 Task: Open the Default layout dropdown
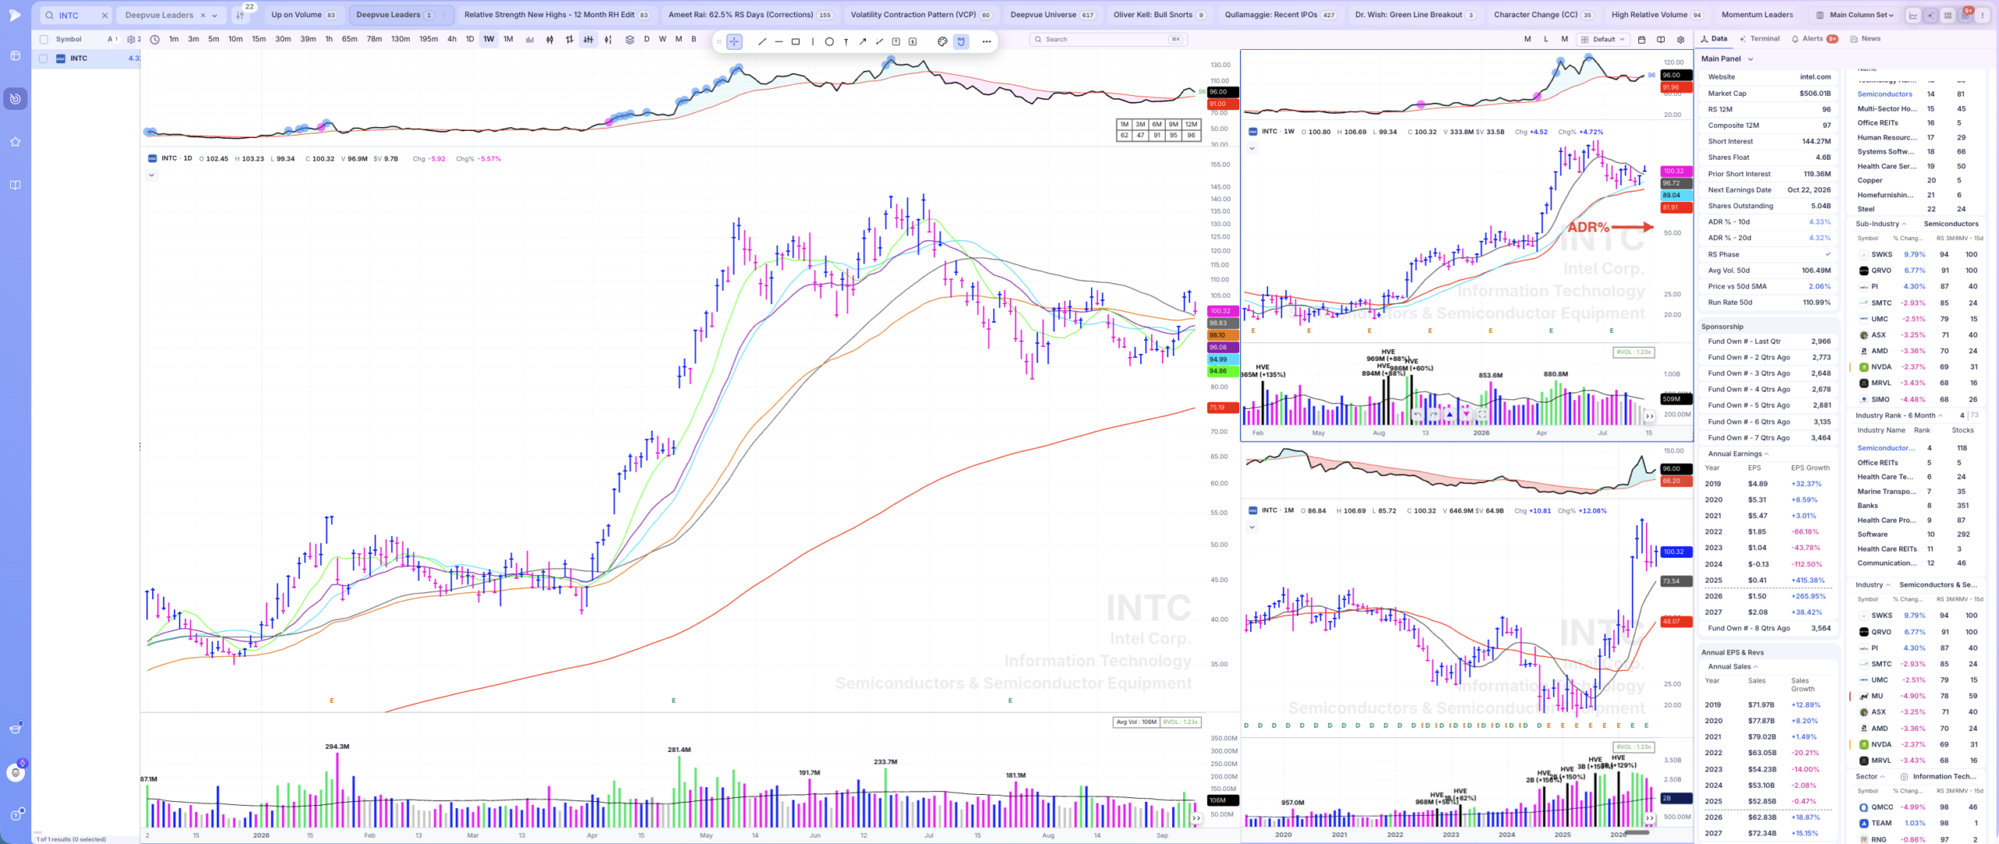tap(1603, 39)
